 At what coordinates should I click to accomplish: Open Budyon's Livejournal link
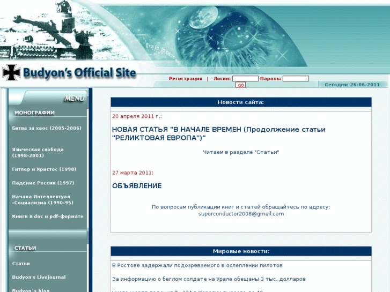click(x=39, y=277)
